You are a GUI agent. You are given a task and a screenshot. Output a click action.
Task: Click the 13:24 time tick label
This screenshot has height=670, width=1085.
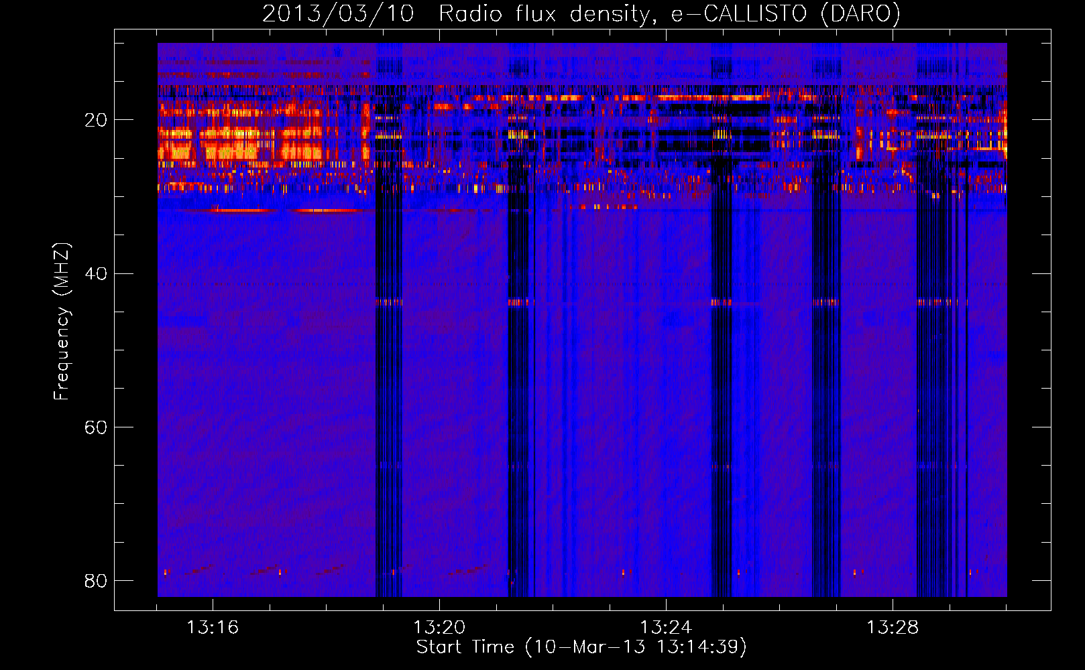click(666, 628)
